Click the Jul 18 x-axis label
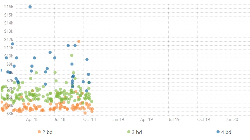Image resolution: width=250 pixels, height=140 pixels. click(60, 119)
